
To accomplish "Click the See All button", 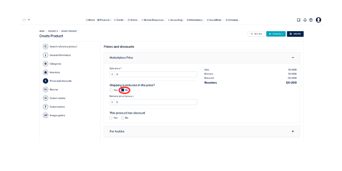I will click(256, 34).
